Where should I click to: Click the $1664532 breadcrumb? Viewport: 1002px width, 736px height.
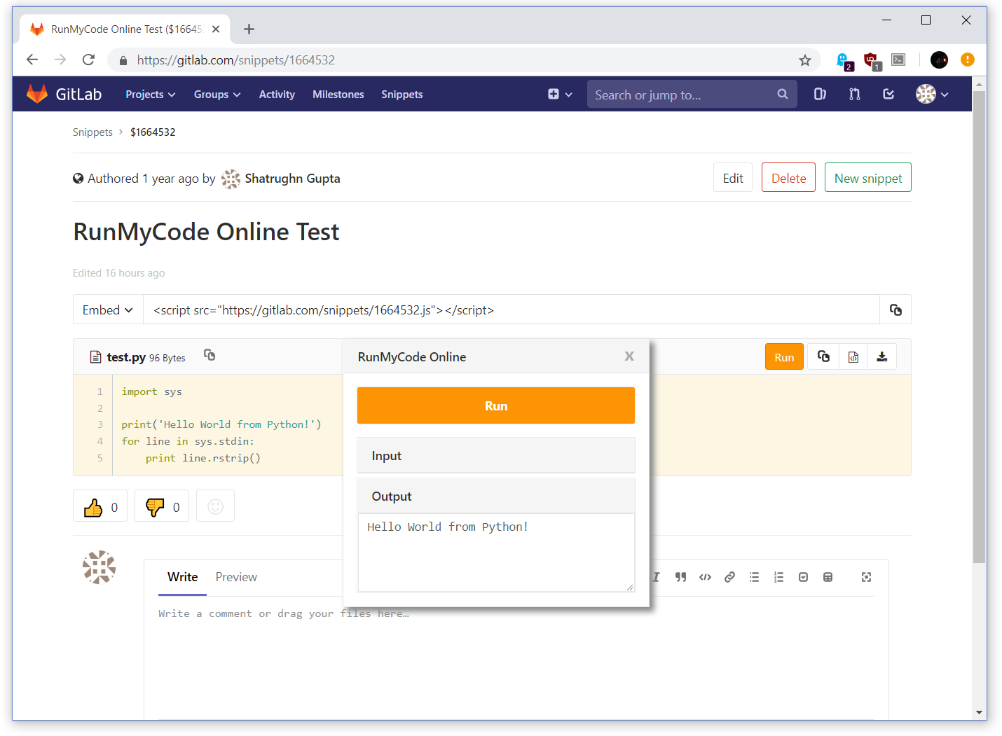click(x=153, y=132)
